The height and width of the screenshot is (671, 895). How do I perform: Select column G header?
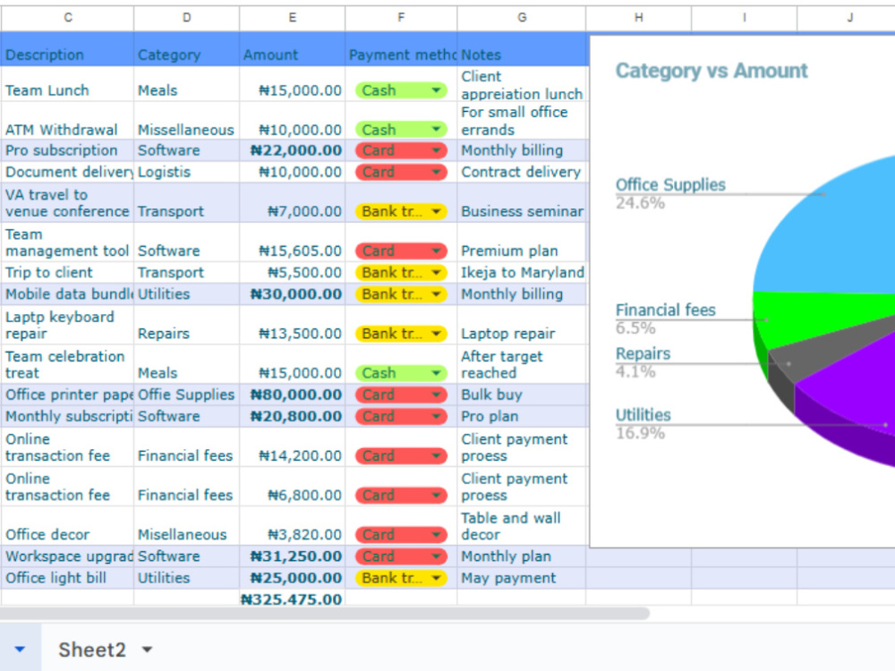(x=521, y=18)
